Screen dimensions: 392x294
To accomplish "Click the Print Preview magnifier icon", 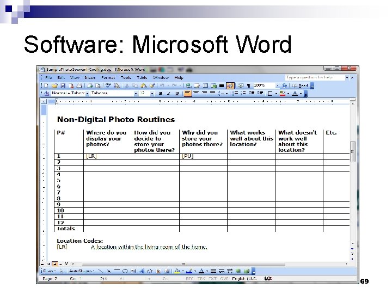I will 98,86.
